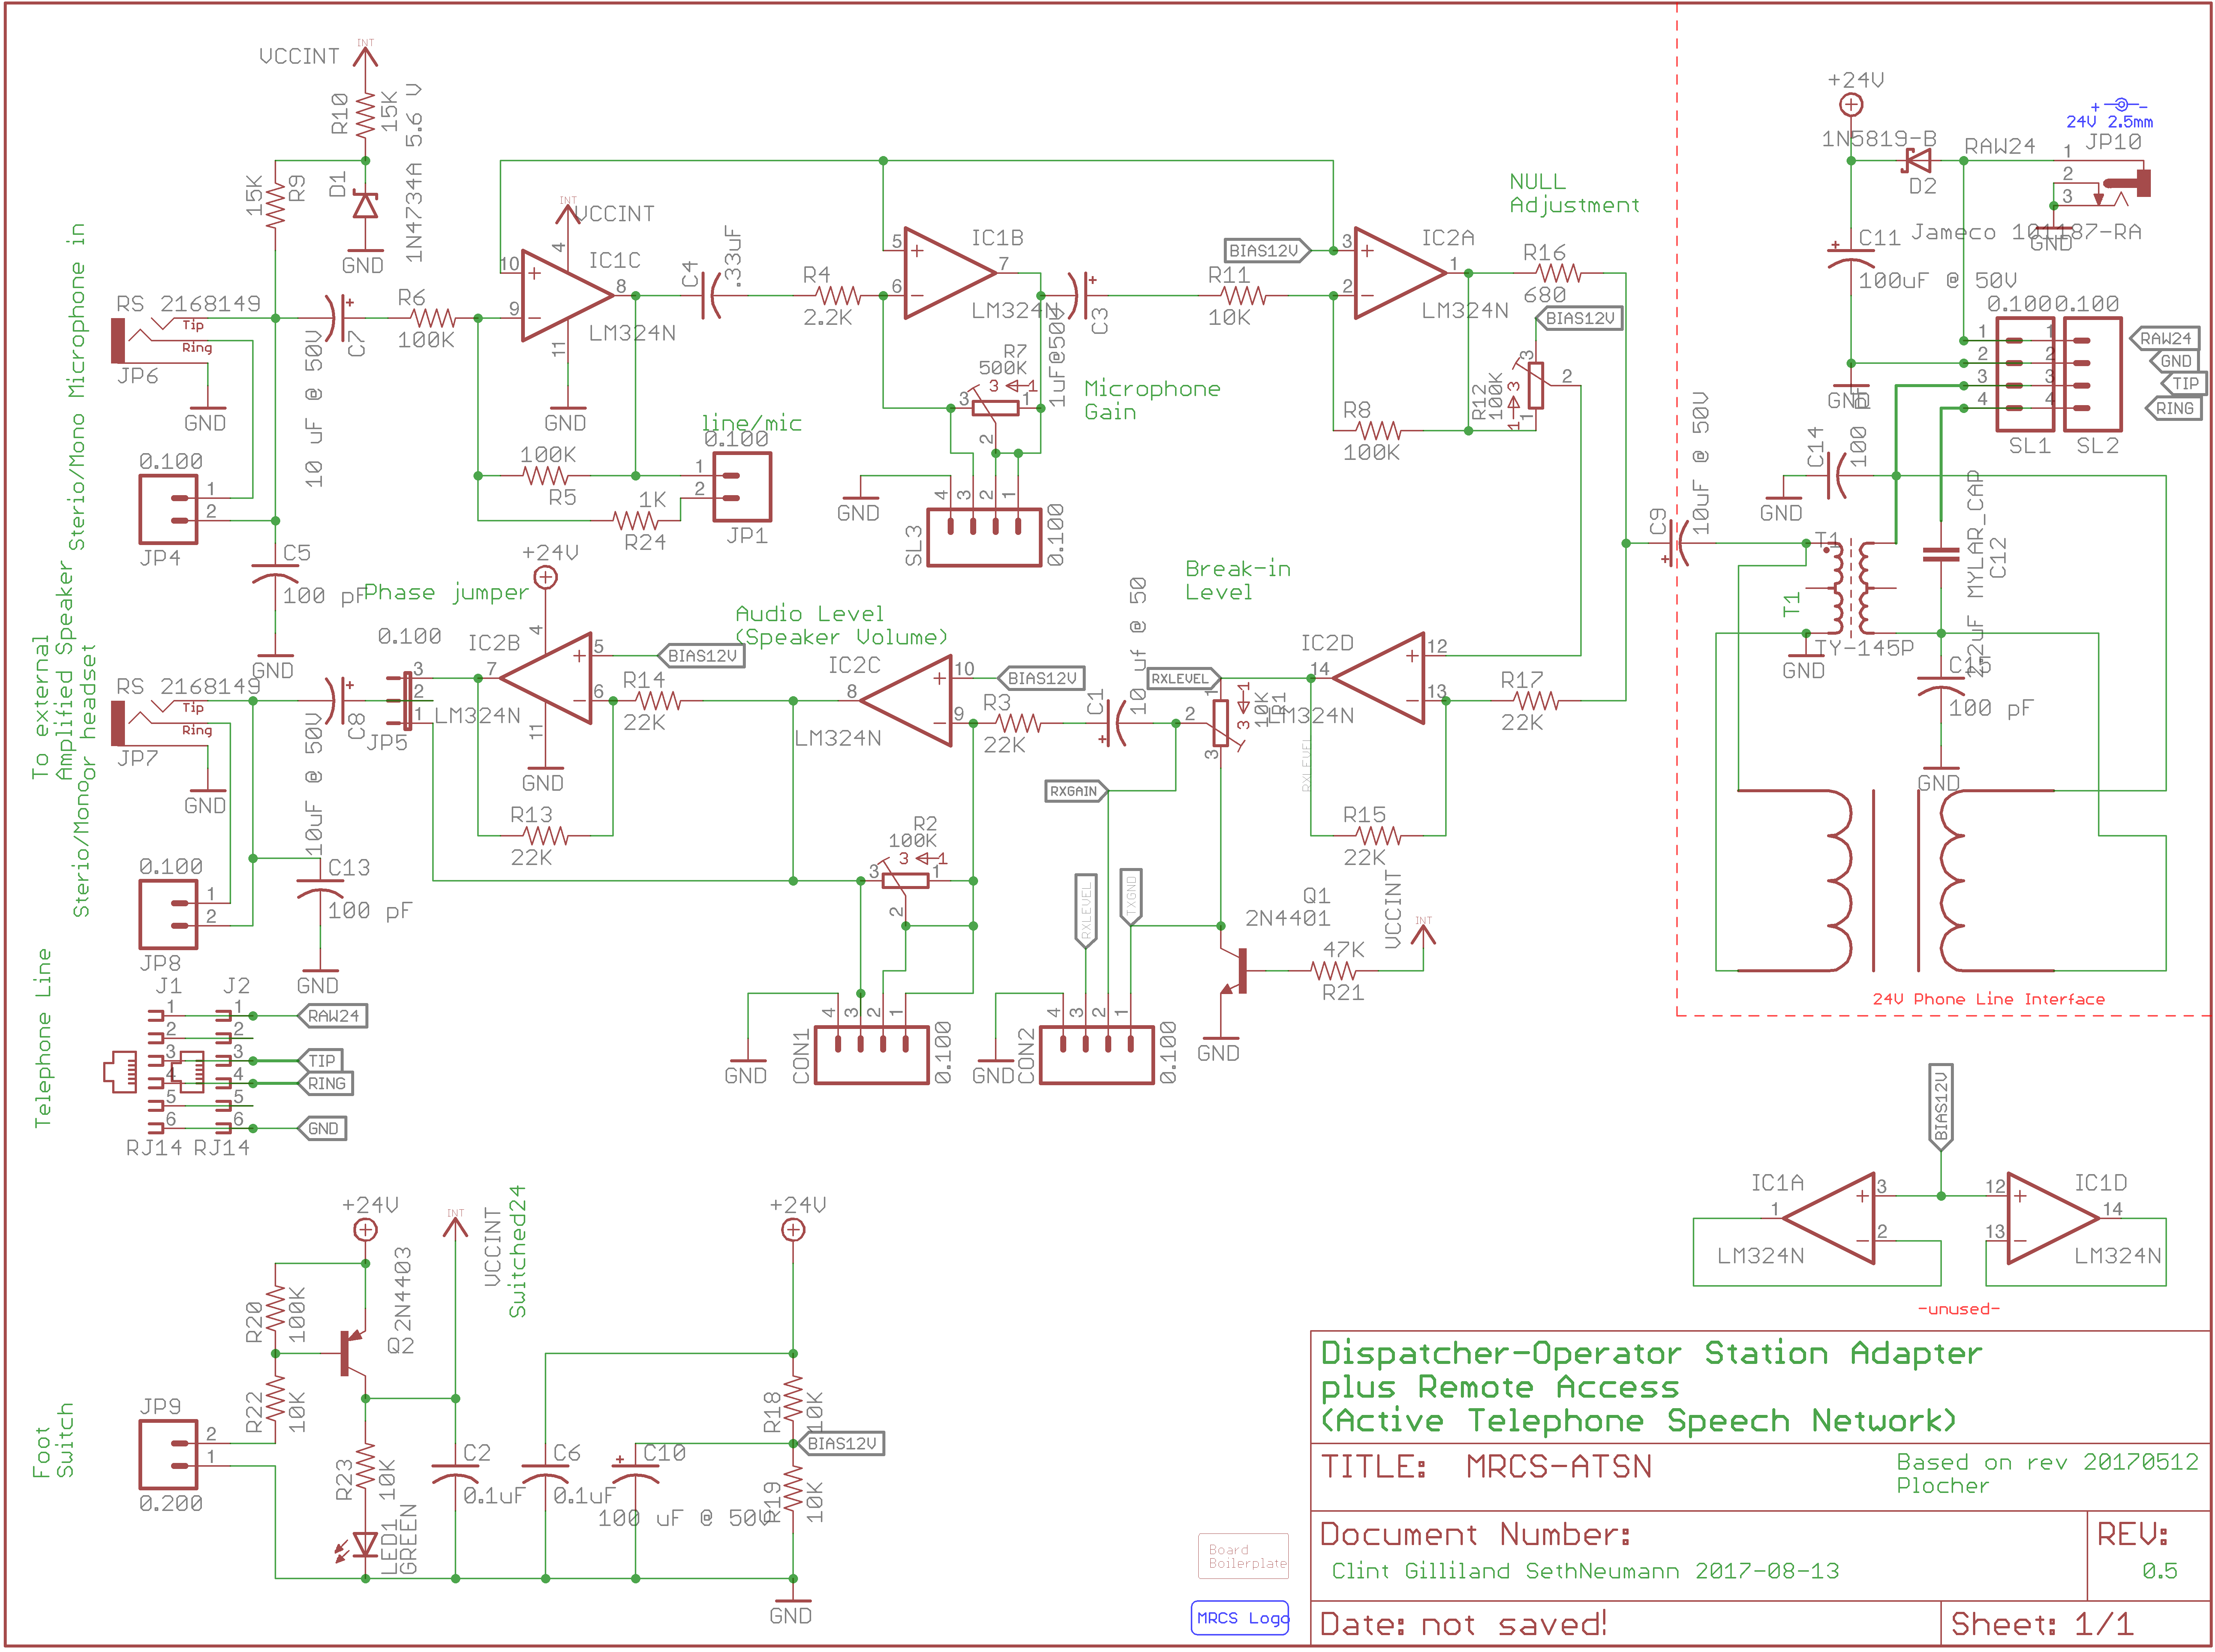
Task: Click the vertical TXGND net label
Action: (1131, 896)
